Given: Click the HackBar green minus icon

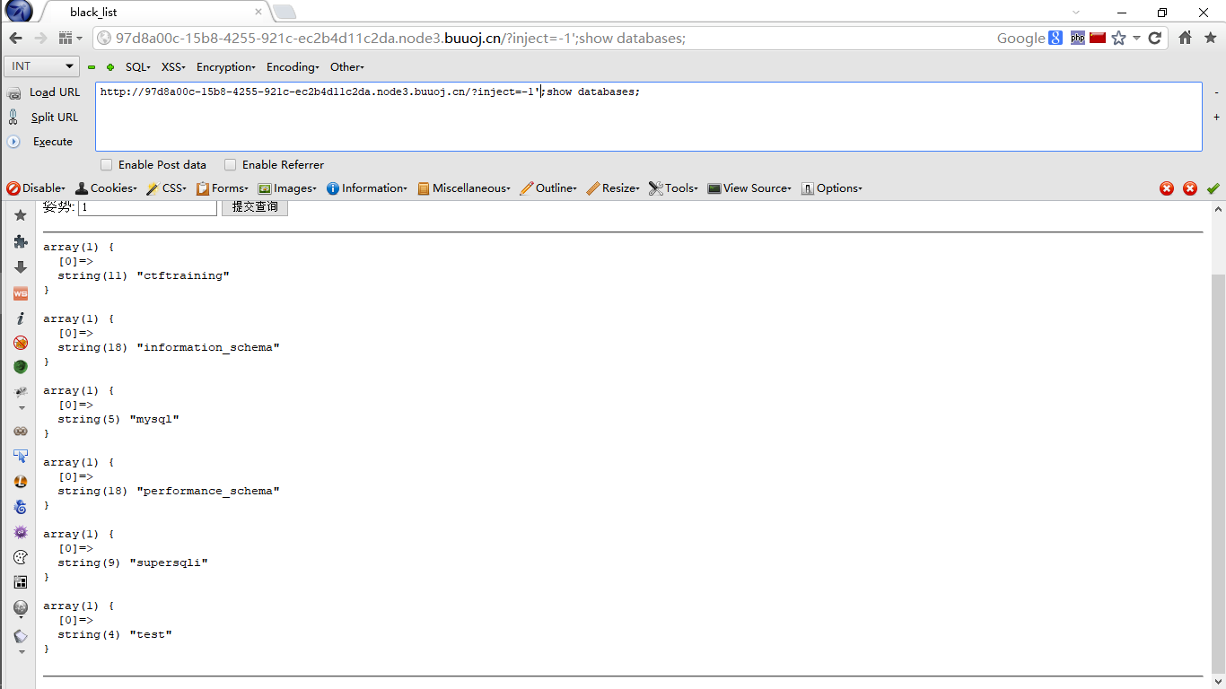Looking at the screenshot, I should 92,67.
